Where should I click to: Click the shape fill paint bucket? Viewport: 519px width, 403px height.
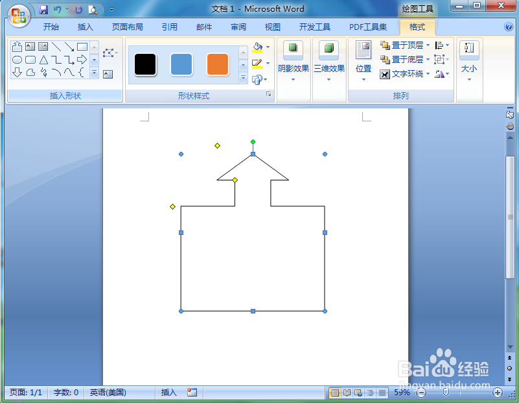[257, 47]
